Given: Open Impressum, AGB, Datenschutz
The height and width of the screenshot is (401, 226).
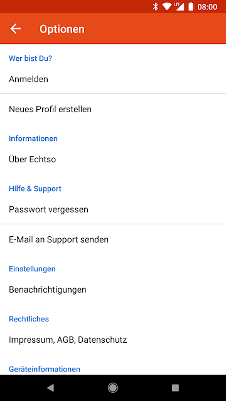Looking at the screenshot, I should (113, 340).
